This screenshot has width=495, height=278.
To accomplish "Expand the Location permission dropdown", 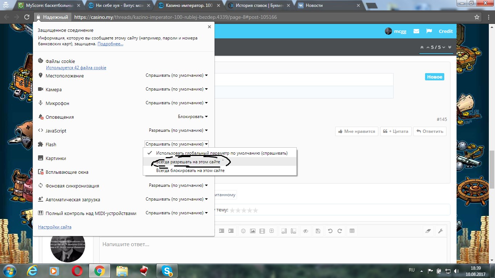I will click(177, 75).
